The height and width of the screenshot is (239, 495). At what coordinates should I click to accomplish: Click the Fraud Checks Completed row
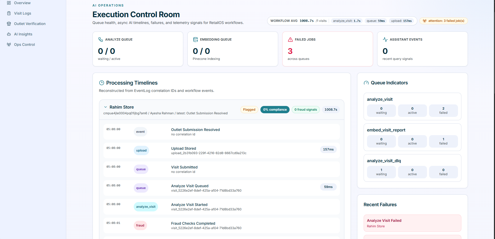[222, 225]
